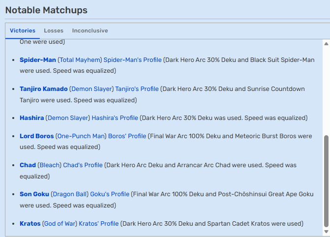Follow the Dragon Ball link
Image resolution: width=330 pixels, height=237 pixels.
69,194
